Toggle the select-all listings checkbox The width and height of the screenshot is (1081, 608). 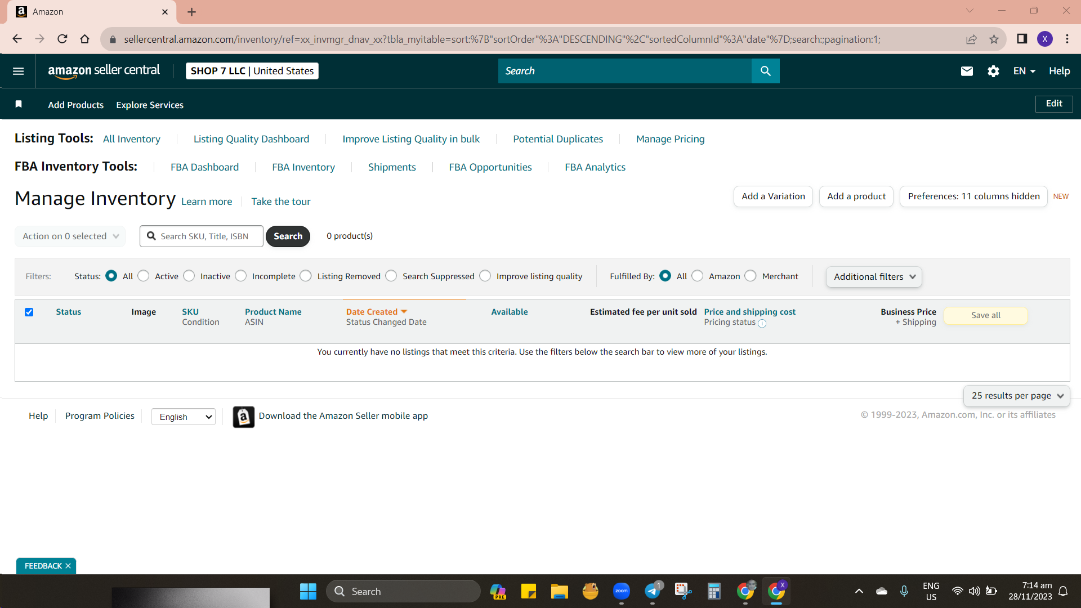[29, 312]
